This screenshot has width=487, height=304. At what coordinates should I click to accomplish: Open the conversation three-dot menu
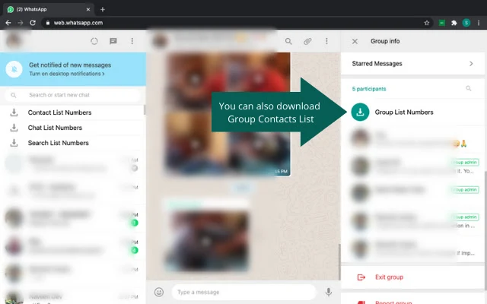click(326, 41)
